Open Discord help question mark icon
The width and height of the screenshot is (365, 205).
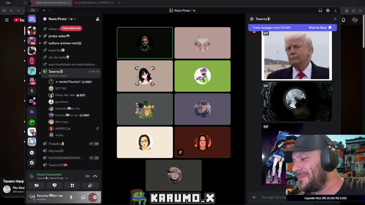(x=328, y=11)
